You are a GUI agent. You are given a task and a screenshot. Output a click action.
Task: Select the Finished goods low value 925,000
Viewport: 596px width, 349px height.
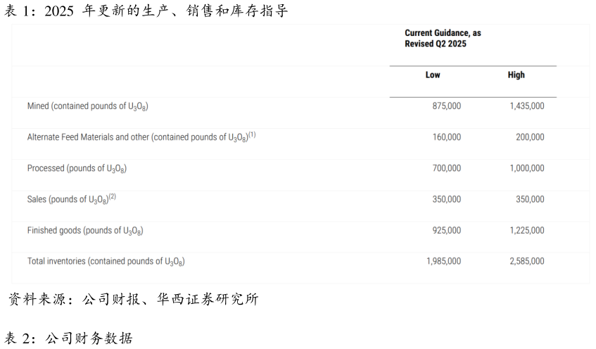click(x=447, y=231)
